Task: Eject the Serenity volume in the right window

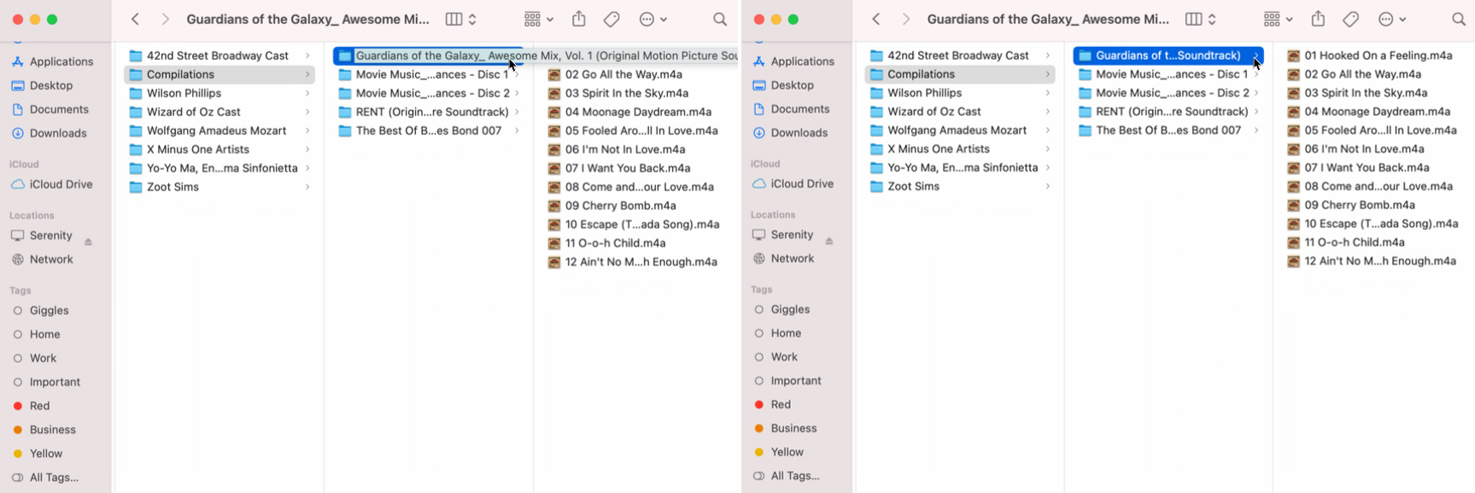Action: 828,241
